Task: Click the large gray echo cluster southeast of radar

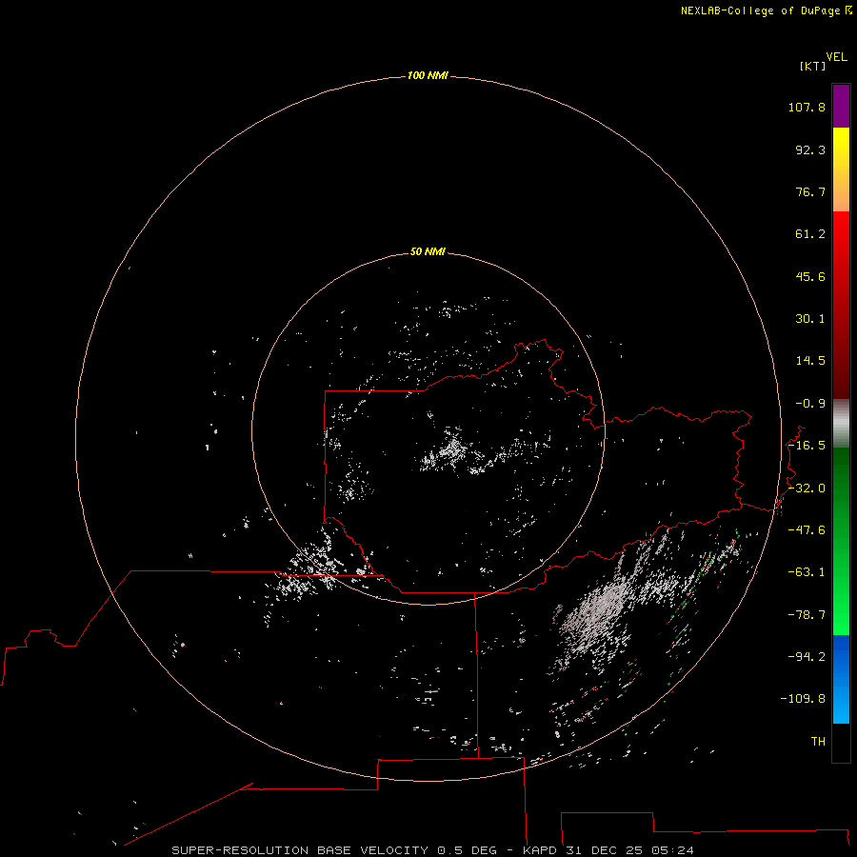Action: coord(601,612)
